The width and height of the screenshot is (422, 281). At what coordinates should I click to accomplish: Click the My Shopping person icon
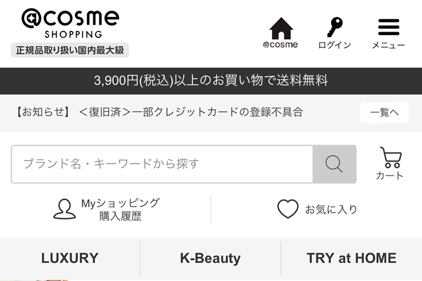point(64,209)
